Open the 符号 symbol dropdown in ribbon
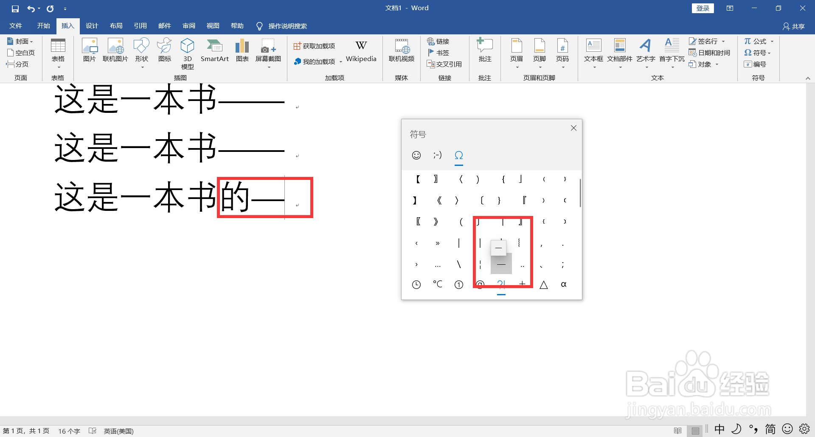Image resolution: width=815 pixels, height=437 pixels. click(x=758, y=53)
